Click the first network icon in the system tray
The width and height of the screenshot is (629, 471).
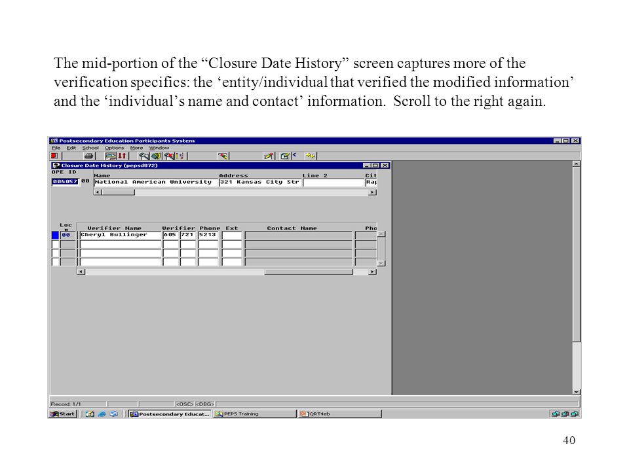pos(555,413)
